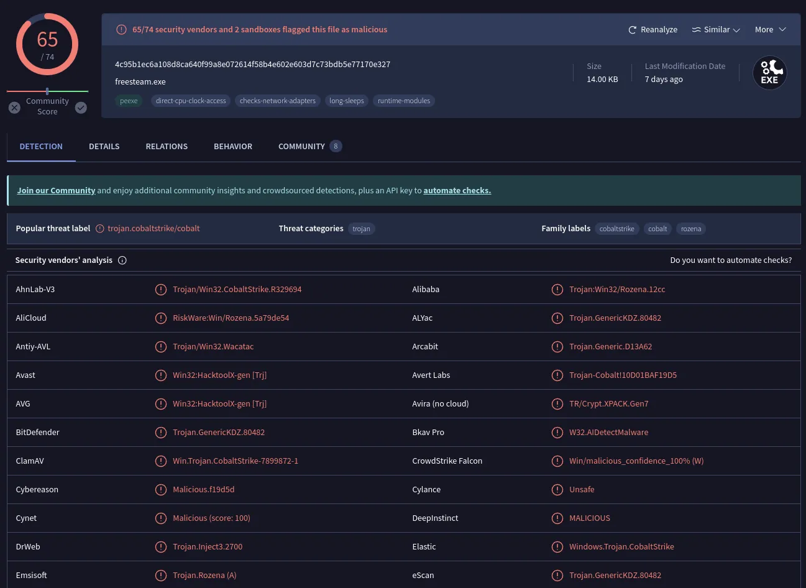Screen dimensions: 806x588
Task: Click the alert icon in the AVG row
Action: tap(161, 404)
